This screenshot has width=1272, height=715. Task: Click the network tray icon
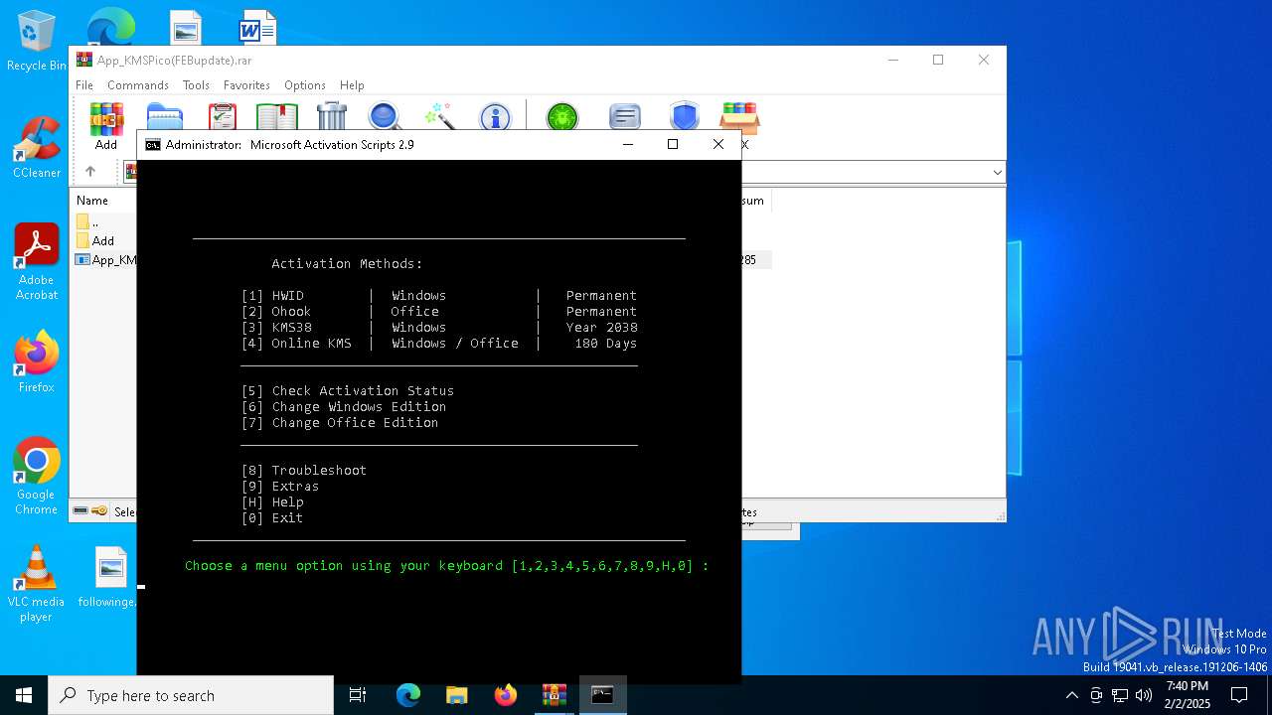pyautogui.click(x=1120, y=695)
